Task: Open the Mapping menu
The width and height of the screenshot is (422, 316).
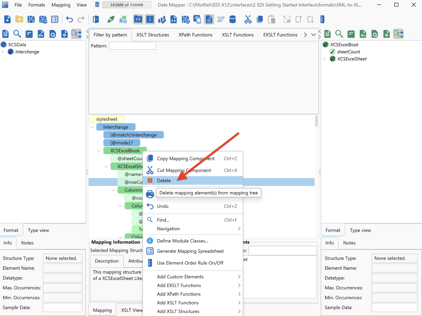Action: pyautogui.click(x=61, y=5)
